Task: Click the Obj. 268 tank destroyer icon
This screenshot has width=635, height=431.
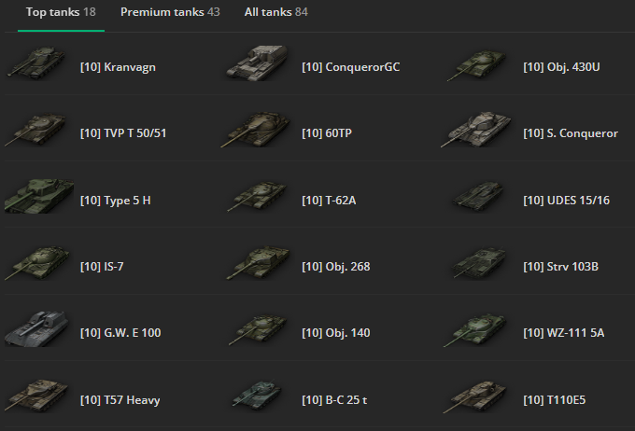Action: [x=258, y=263]
